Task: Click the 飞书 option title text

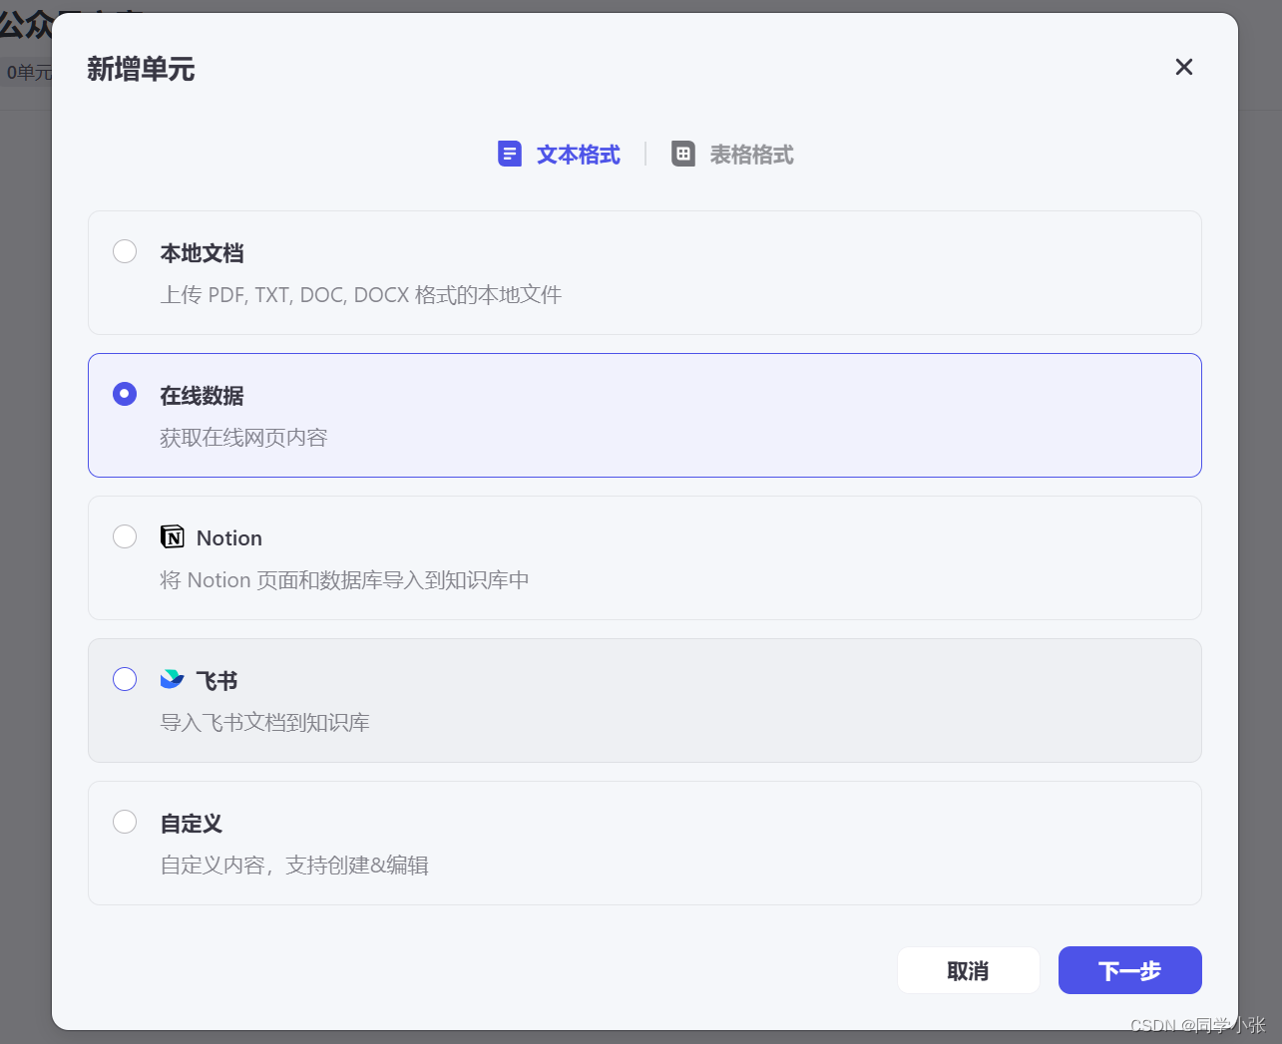Action: point(216,681)
